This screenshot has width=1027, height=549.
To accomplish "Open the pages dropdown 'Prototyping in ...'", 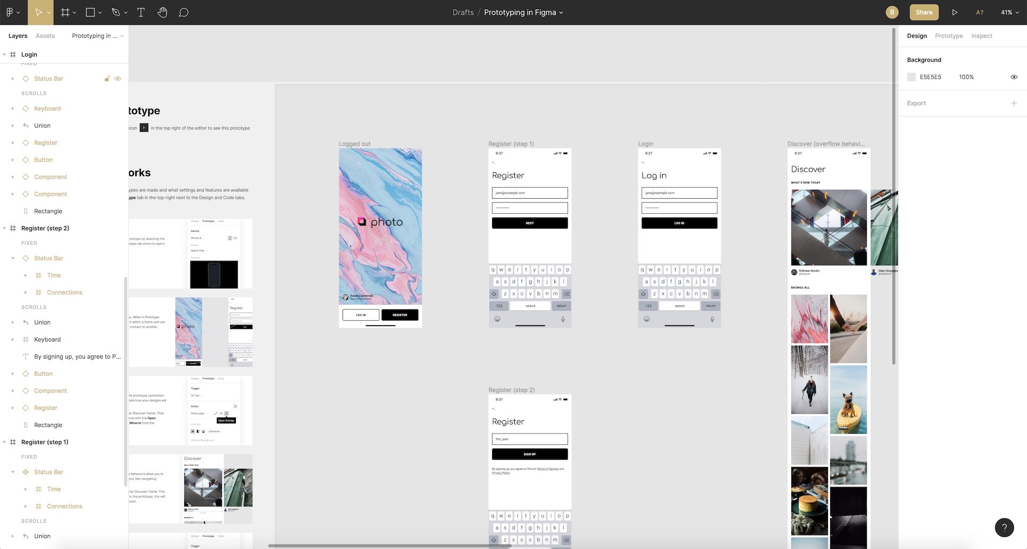I will tap(97, 36).
